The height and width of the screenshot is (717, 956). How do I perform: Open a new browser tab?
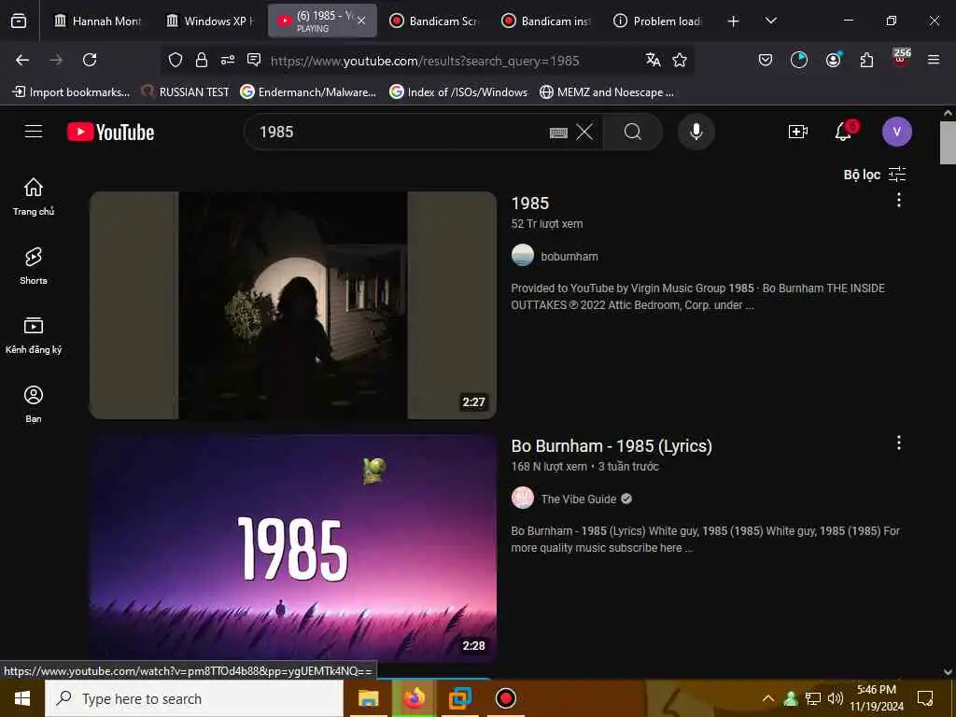734,21
